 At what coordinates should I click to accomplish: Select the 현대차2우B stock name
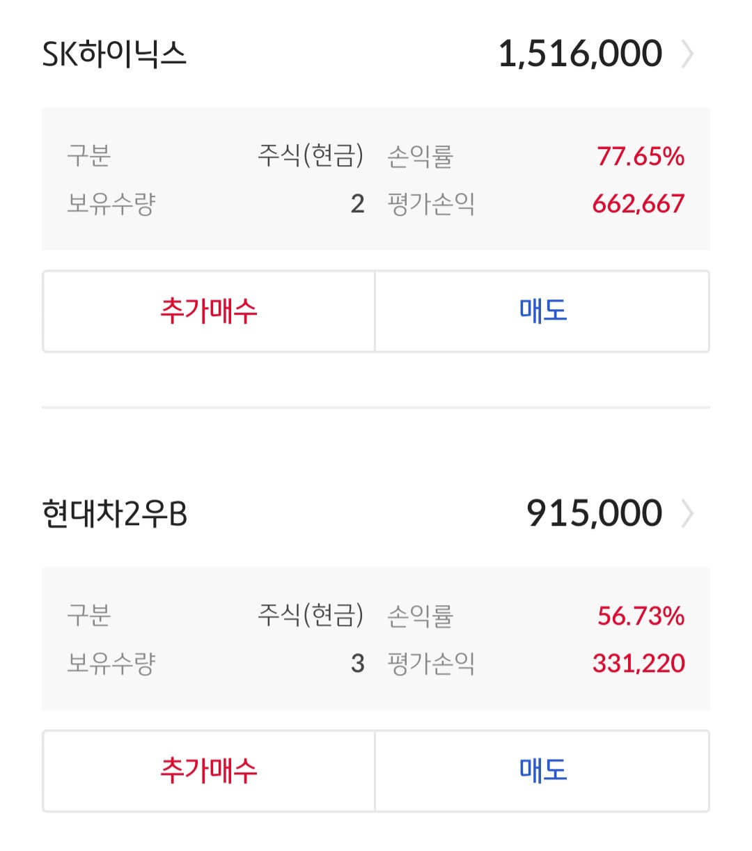(114, 514)
